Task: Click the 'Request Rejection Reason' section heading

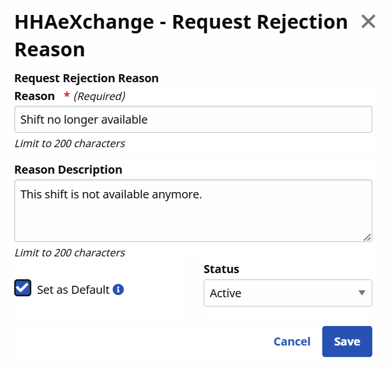Action: (86, 78)
